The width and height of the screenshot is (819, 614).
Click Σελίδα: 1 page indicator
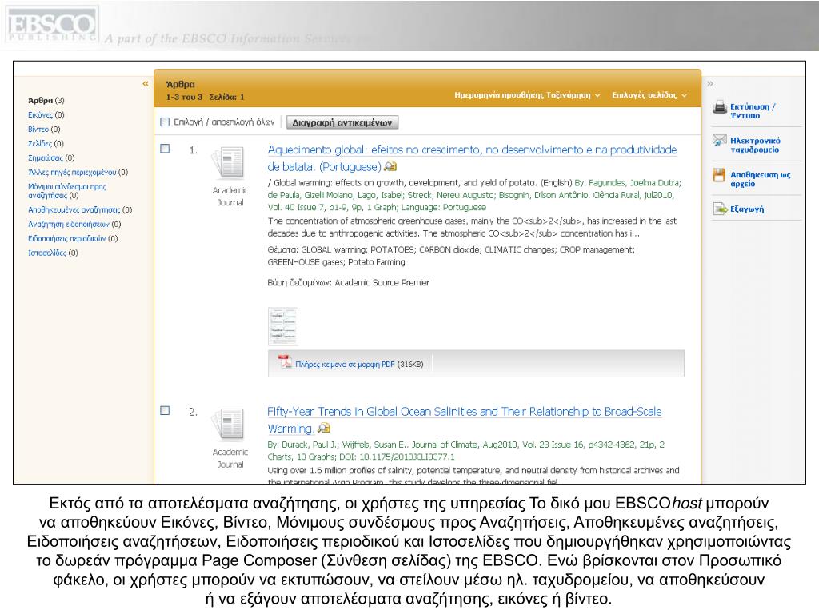pos(226,97)
